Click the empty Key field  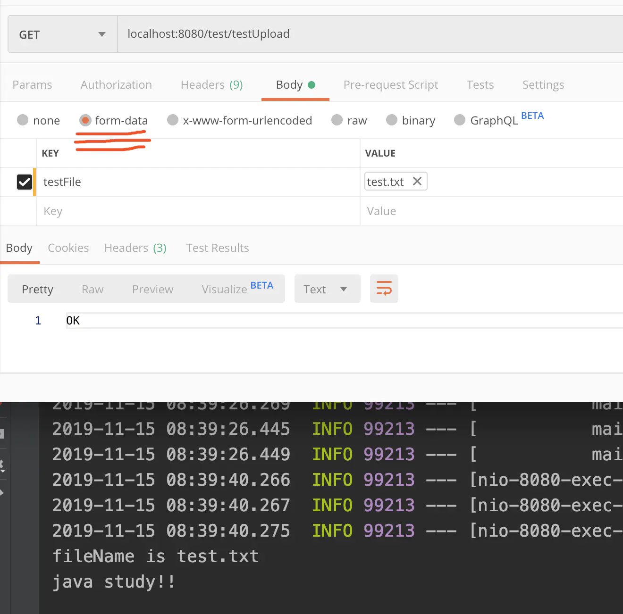(198, 211)
